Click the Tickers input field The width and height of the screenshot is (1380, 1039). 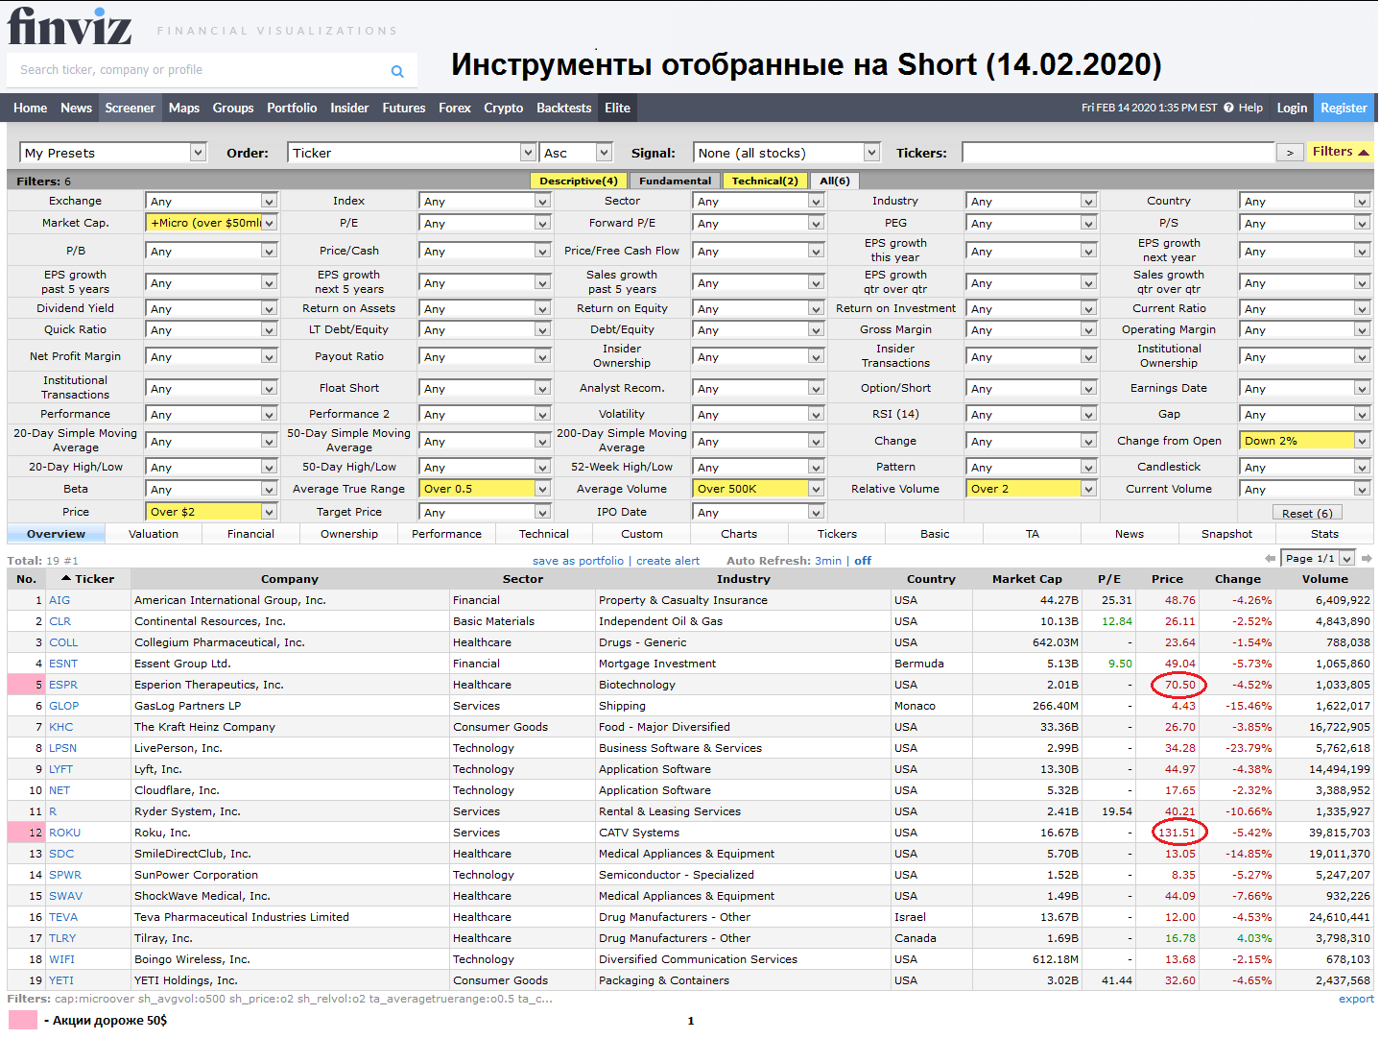(1118, 153)
